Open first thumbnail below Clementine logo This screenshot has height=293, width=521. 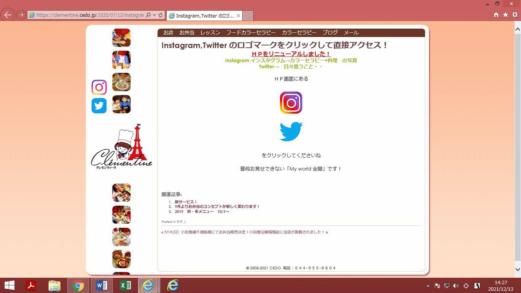pyautogui.click(x=121, y=193)
